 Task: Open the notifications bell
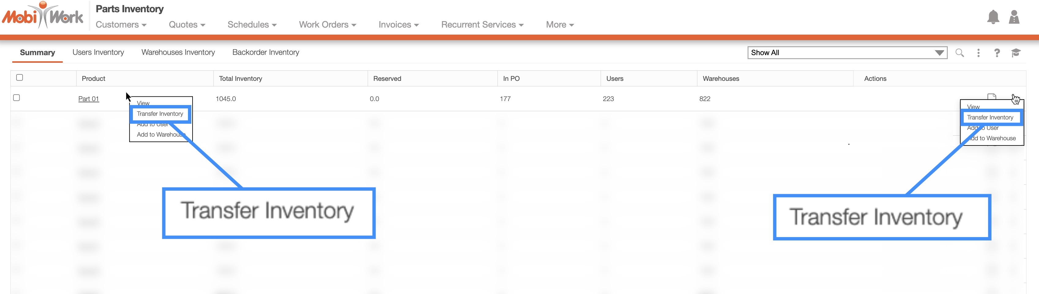point(992,17)
